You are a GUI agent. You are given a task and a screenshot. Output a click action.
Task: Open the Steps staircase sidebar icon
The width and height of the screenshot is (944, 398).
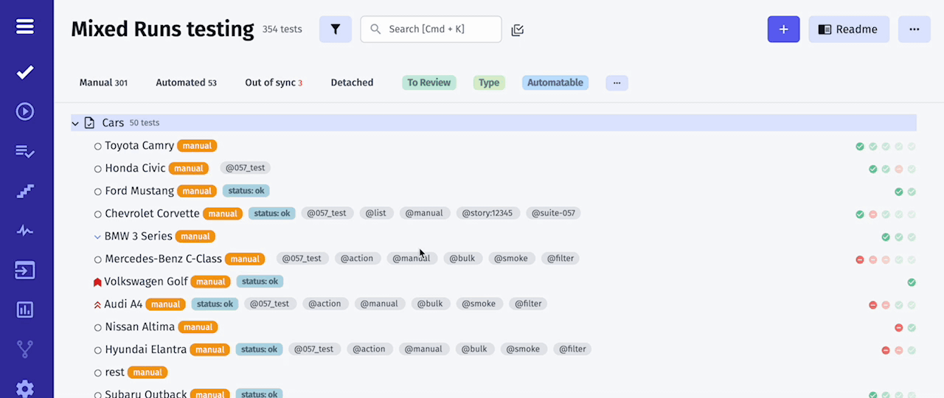25,192
